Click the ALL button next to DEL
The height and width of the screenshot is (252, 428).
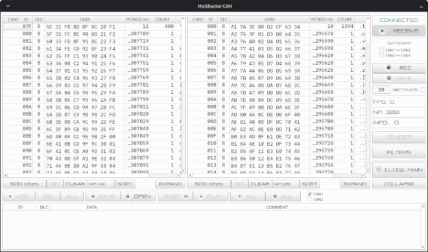coord(72,196)
